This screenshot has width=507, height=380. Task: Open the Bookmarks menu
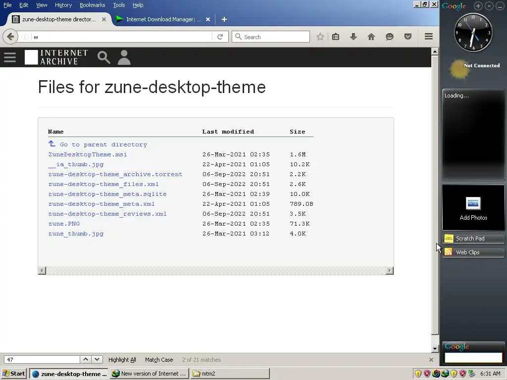click(92, 5)
